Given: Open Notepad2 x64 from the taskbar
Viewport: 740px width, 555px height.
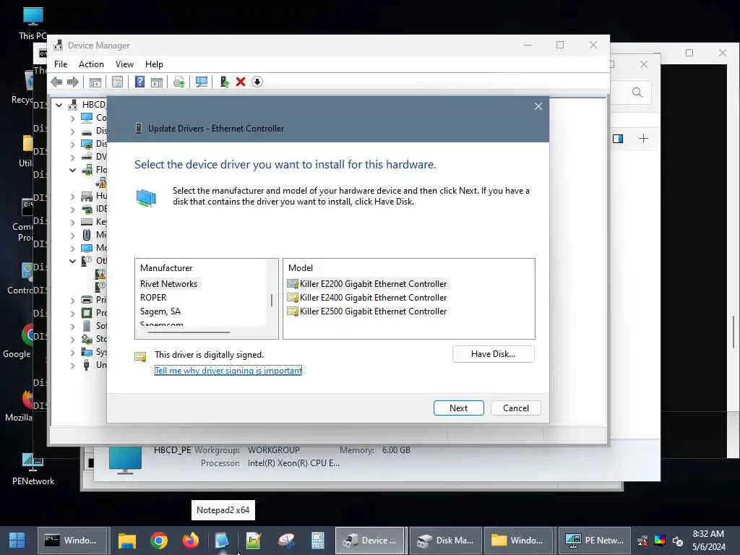Looking at the screenshot, I should pos(222,541).
